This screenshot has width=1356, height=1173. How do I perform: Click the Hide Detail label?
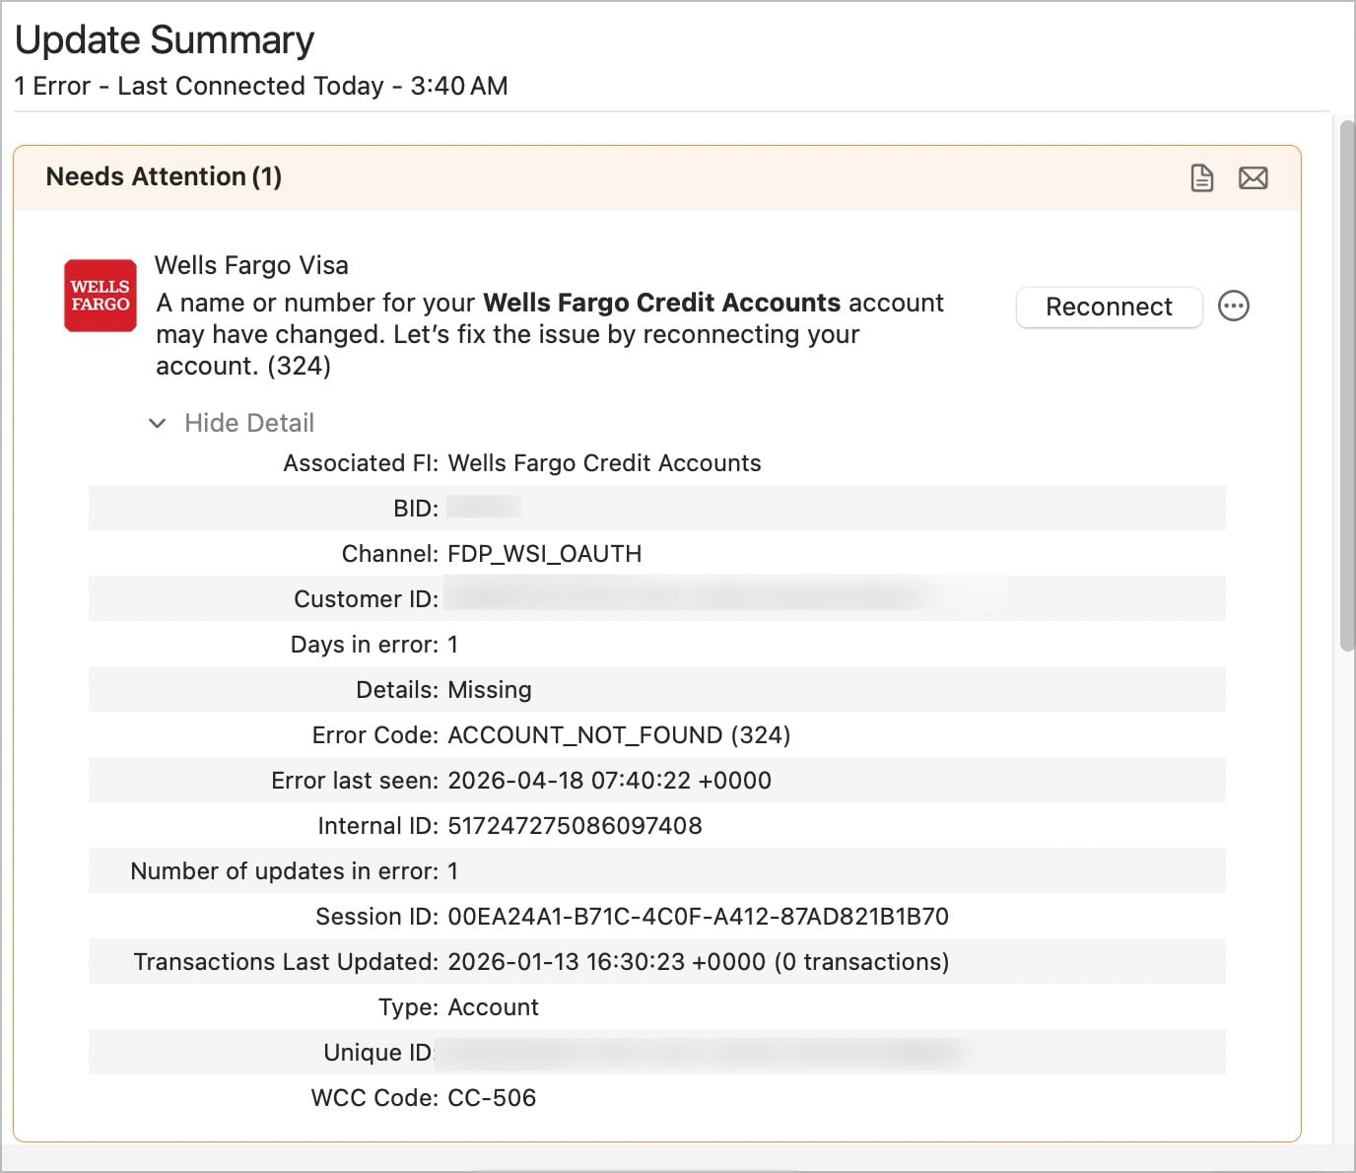pos(249,423)
